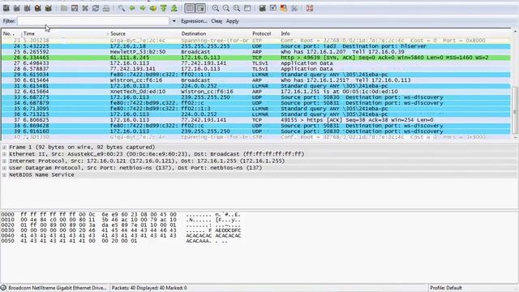Viewport: 519px width, 292px height.
Task: Select packet 24 from 172.16.1.18
Action: click(256, 46)
